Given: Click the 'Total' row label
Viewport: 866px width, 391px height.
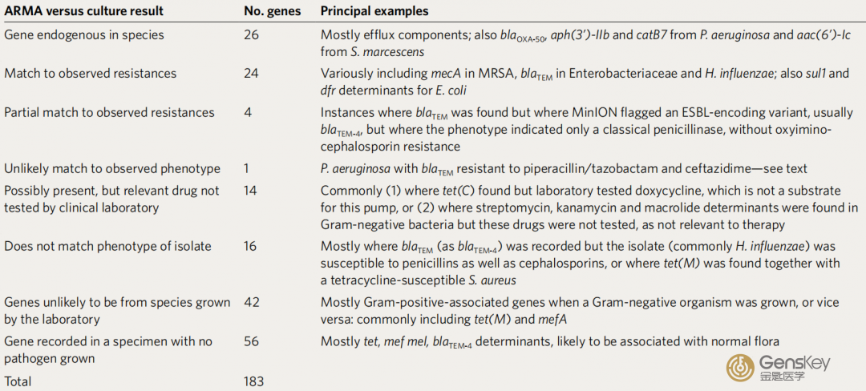Looking at the screenshot, I should pos(18,381).
